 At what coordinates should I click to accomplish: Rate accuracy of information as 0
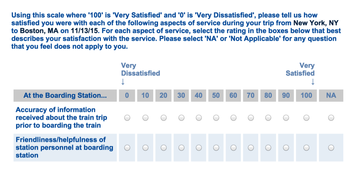tap(127, 118)
